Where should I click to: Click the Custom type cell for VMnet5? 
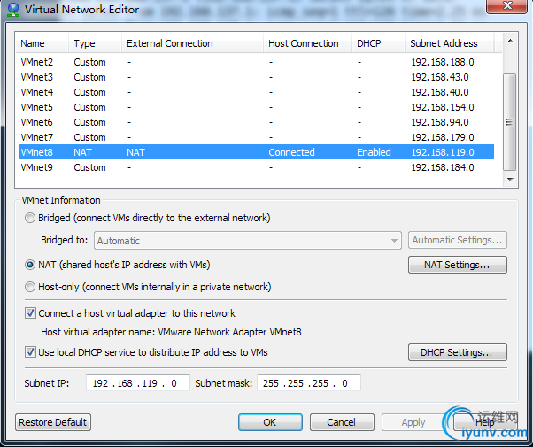pyautogui.click(x=89, y=107)
